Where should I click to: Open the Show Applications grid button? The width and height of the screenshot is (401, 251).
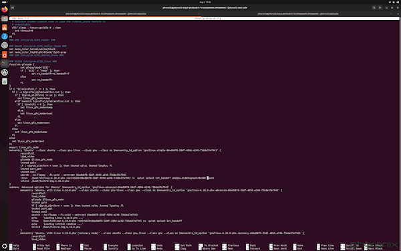tap(5, 246)
